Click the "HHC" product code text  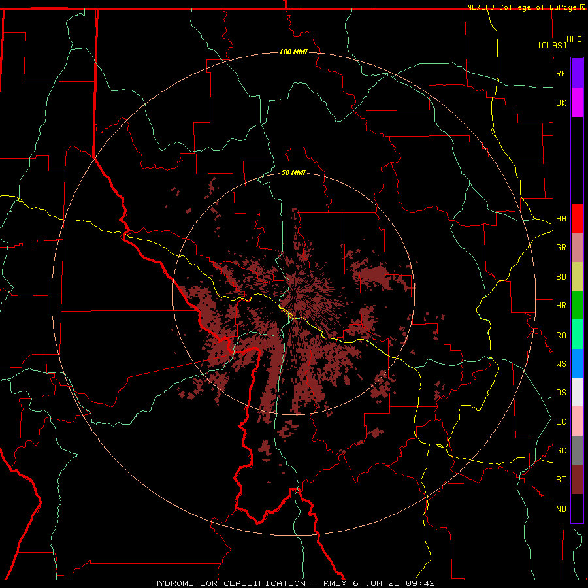[x=574, y=39]
